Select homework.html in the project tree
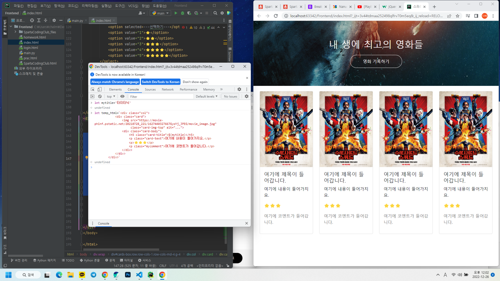The width and height of the screenshot is (500, 281). tap(34, 37)
